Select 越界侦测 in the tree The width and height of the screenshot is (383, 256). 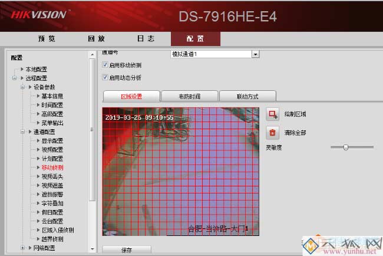pyautogui.click(x=52, y=239)
